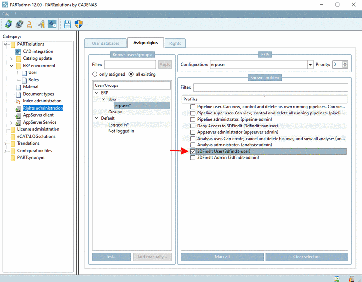Open the ? help menu
The height and width of the screenshot is (282, 362).
(x=15, y=14)
